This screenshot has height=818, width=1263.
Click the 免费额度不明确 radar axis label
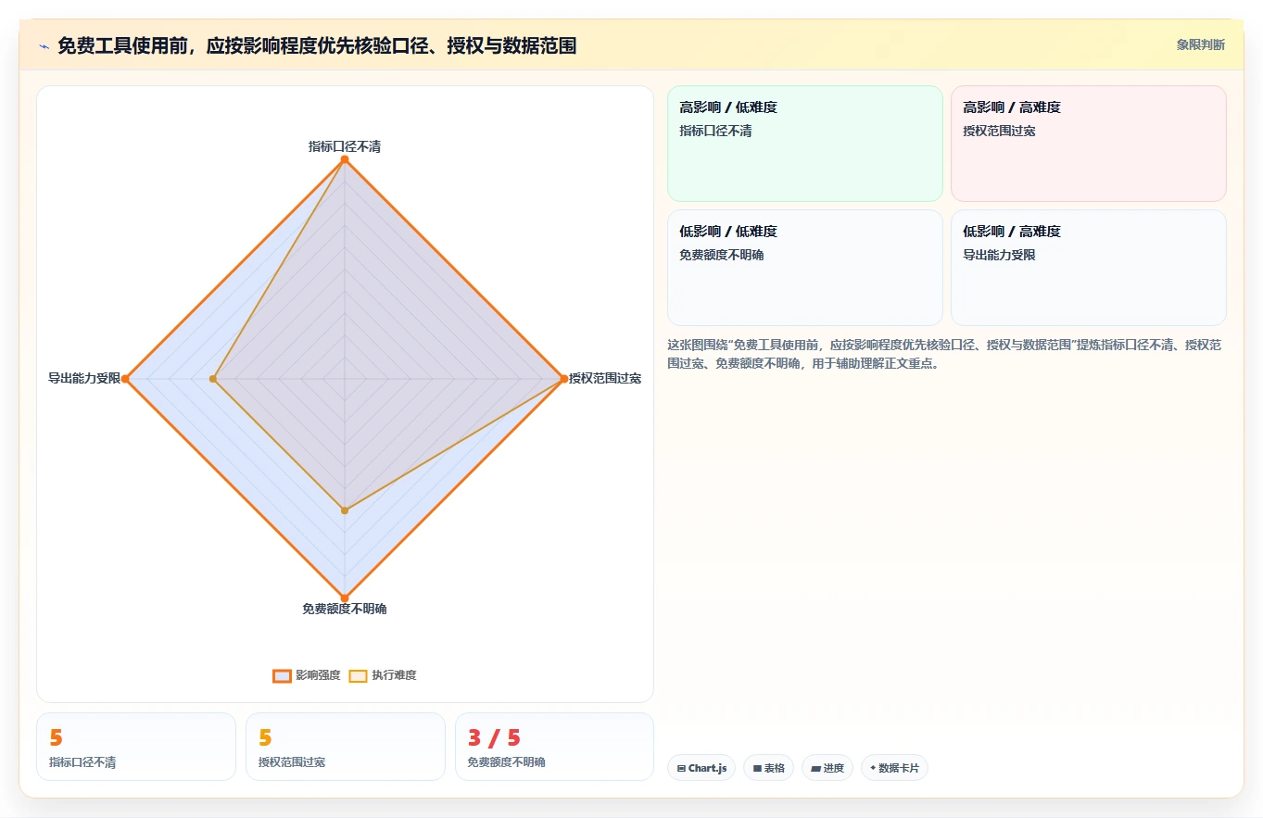click(345, 609)
